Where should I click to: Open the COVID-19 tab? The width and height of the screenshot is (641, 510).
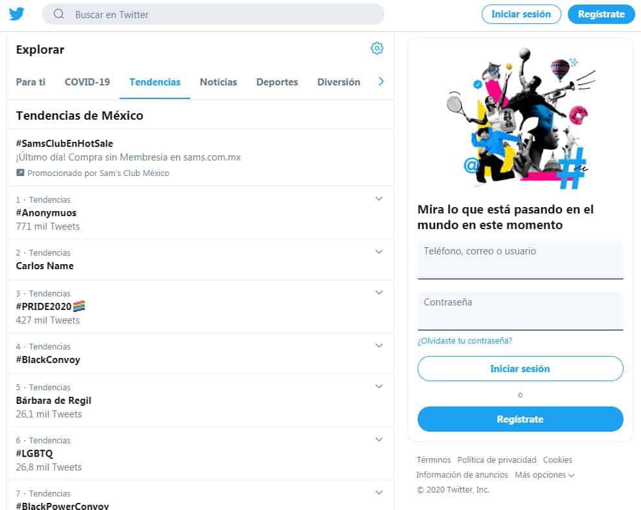pyautogui.click(x=87, y=82)
